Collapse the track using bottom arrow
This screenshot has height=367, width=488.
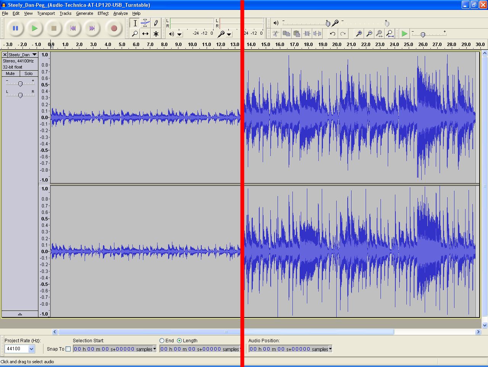point(20,314)
